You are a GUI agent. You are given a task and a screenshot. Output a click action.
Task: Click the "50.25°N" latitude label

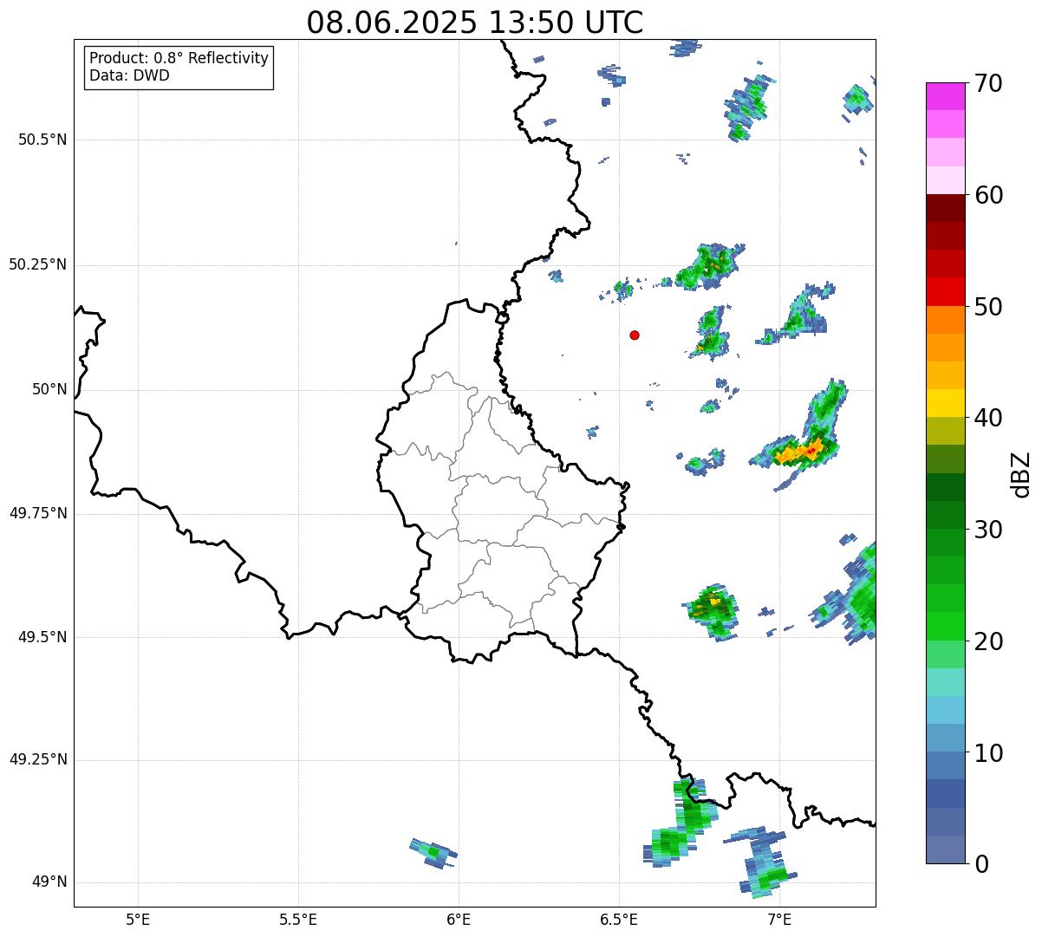pyautogui.click(x=38, y=264)
